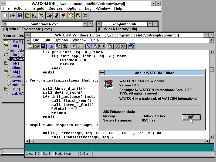Select button.lib entry in source files list
The height and width of the screenshot is (162, 216).
click(16, 67)
